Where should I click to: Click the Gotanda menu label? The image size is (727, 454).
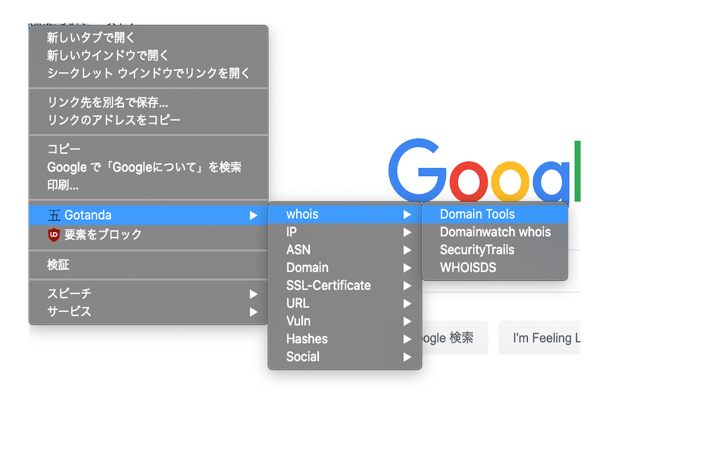click(x=88, y=215)
